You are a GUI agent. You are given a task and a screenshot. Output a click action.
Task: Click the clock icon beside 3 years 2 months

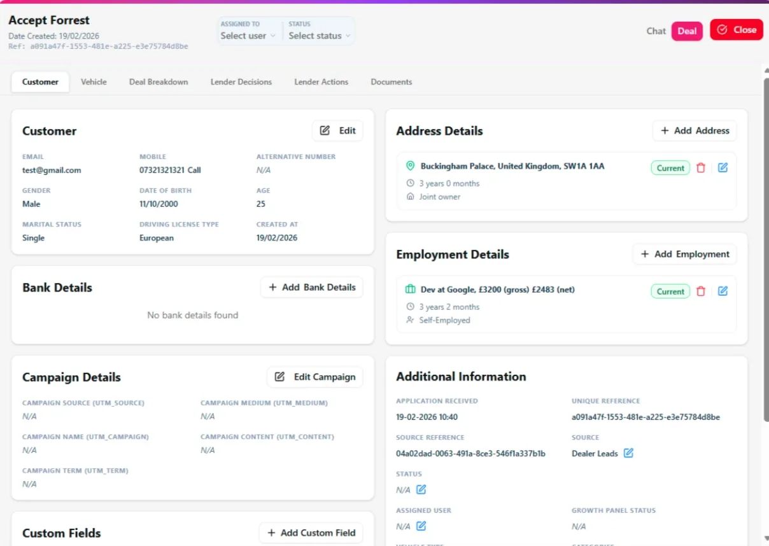[411, 307]
